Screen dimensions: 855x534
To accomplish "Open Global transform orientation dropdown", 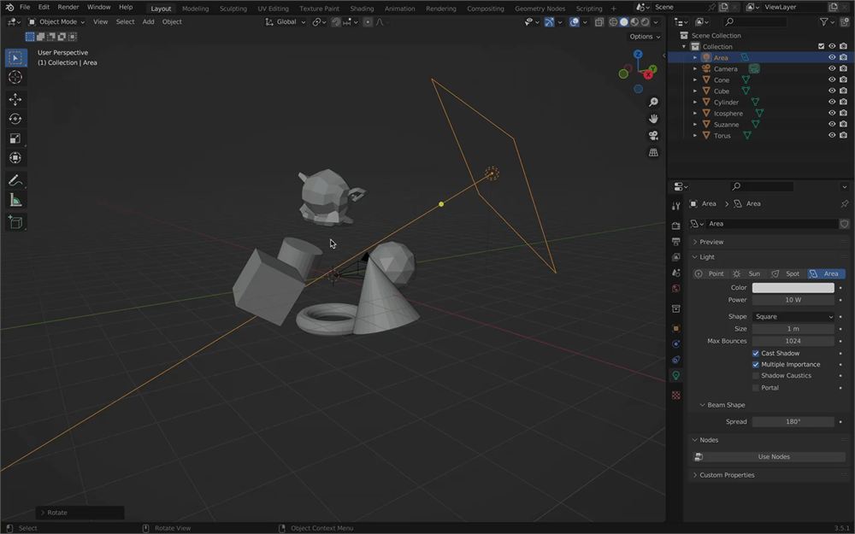I will tap(286, 22).
